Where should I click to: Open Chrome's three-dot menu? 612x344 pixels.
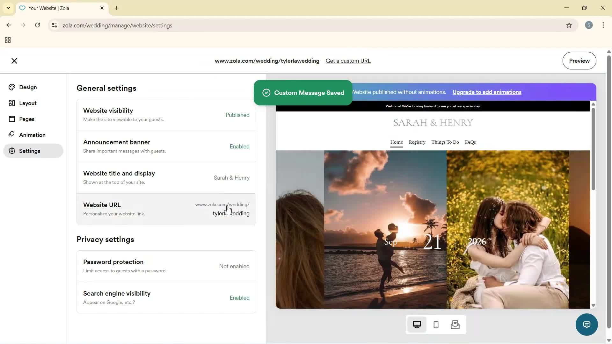(x=603, y=25)
